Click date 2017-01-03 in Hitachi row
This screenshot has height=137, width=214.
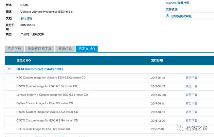pos(158,112)
